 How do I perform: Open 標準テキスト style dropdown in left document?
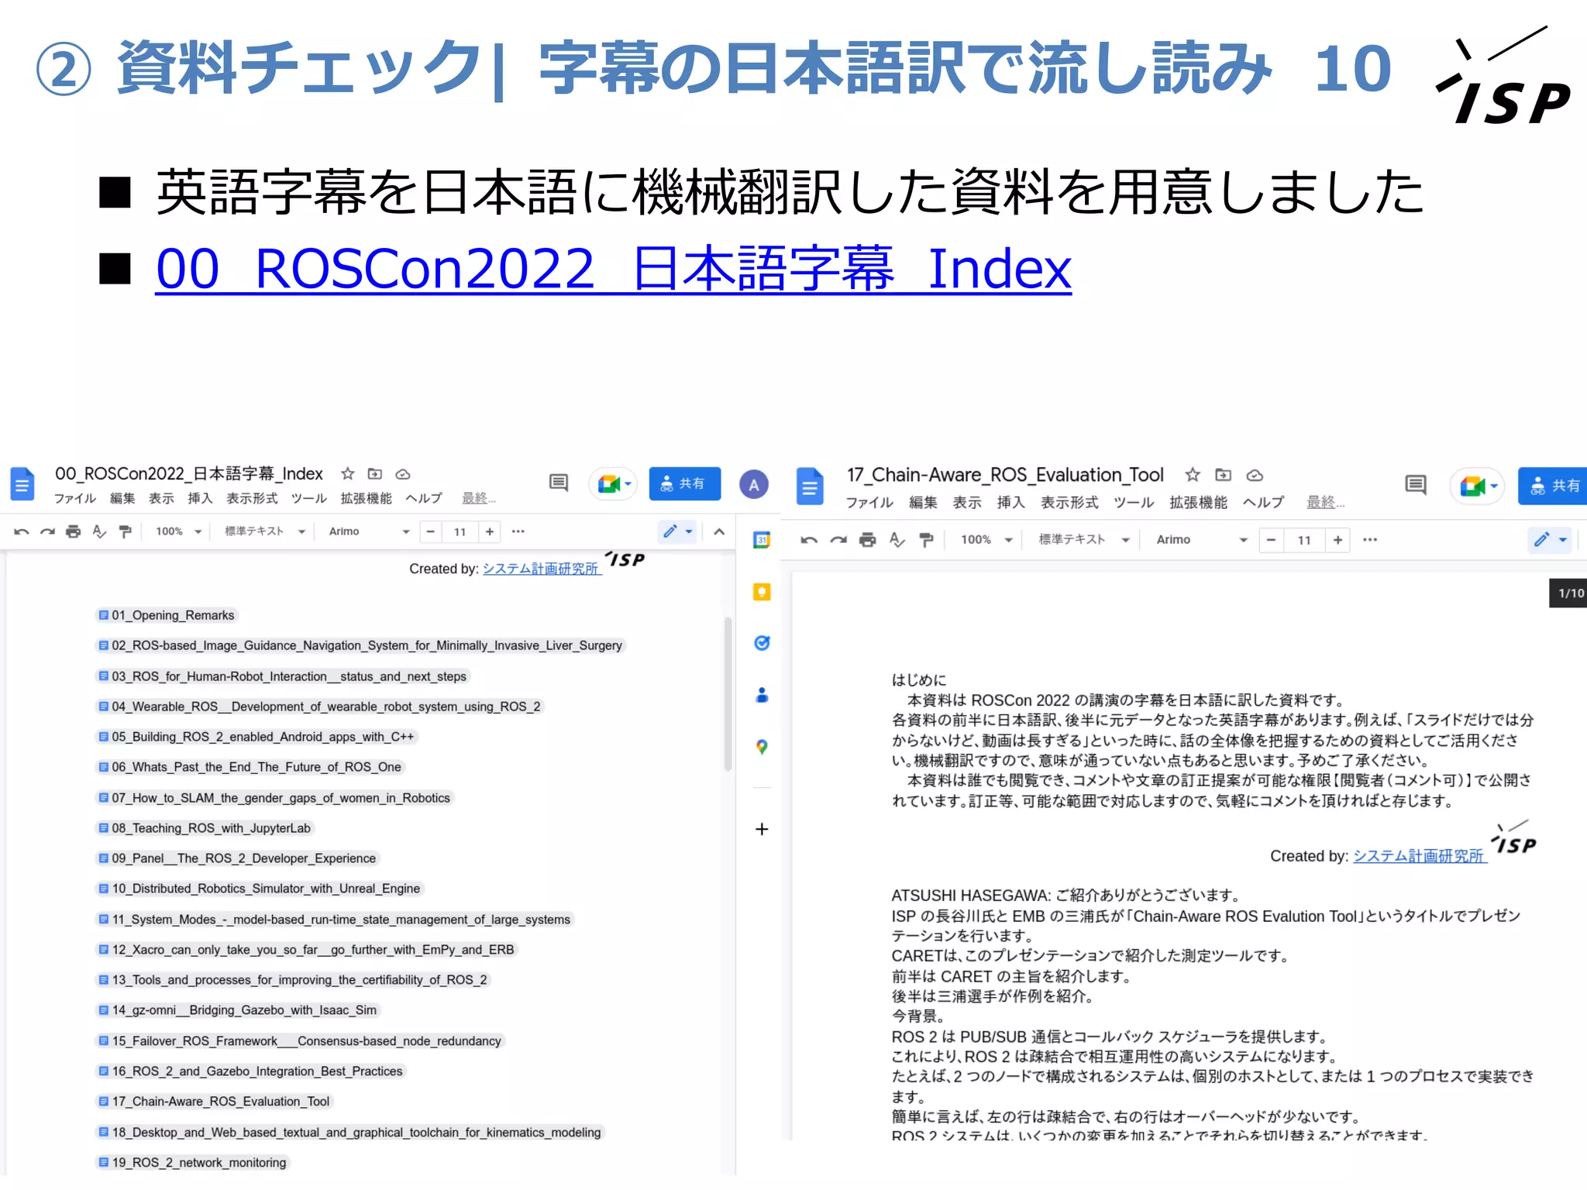click(265, 531)
